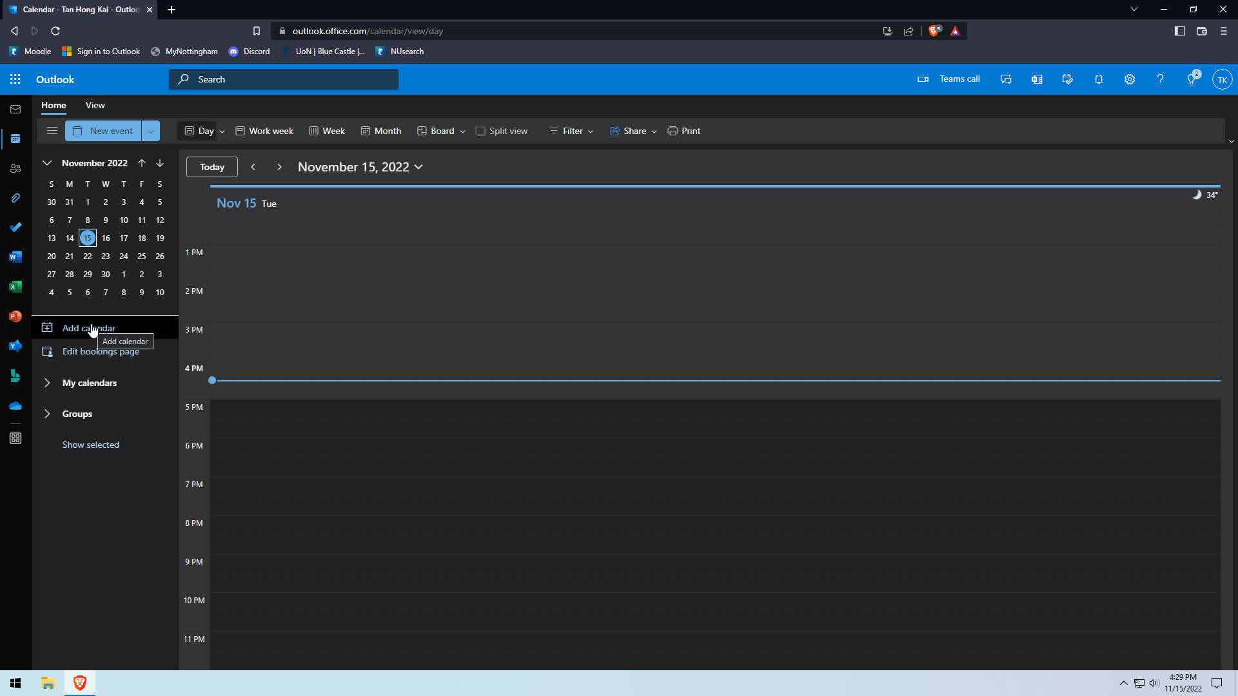Expand the Groups section
Image resolution: width=1238 pixels, height=696 pixels.
point(47,414)
